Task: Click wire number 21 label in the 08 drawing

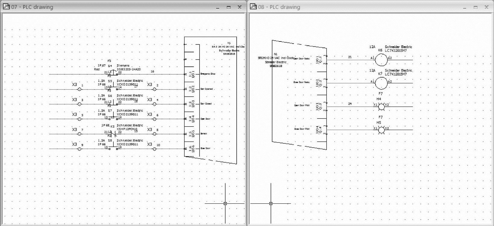Action: [350, 57]
